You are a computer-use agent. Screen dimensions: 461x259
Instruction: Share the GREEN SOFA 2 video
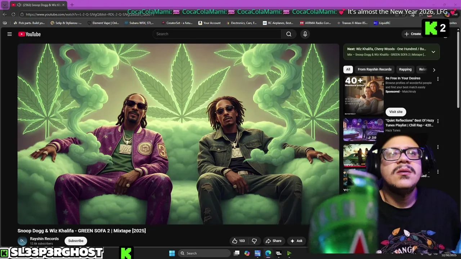pyautogui.click(x=273, y=241)
